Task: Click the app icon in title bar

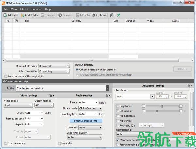Action: point(3,3)
